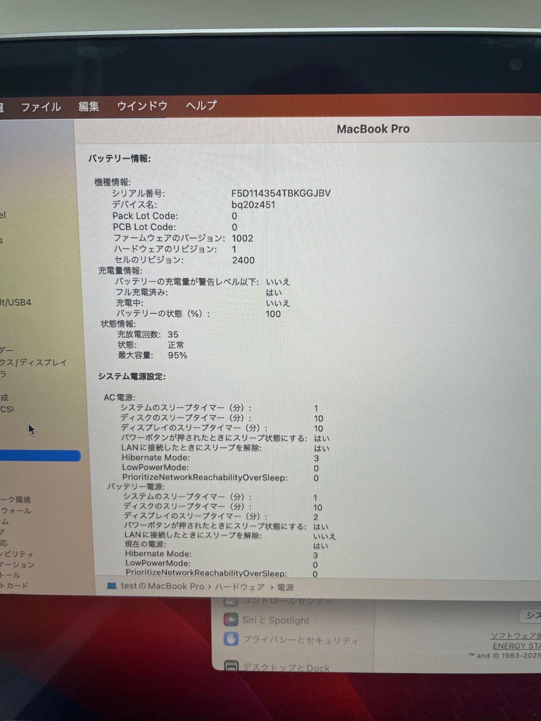Click the シス button in System Settings

click(531, 616)
